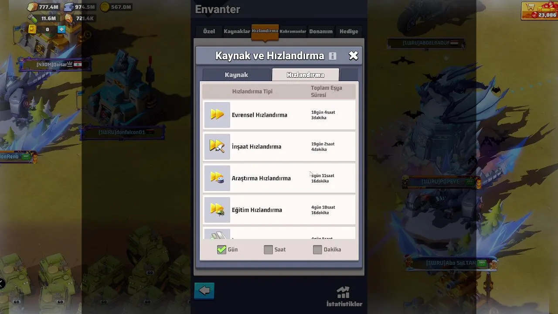Open the info icon beside the dialog title
This screenshot has height=314, width=558.
[333, 56]
